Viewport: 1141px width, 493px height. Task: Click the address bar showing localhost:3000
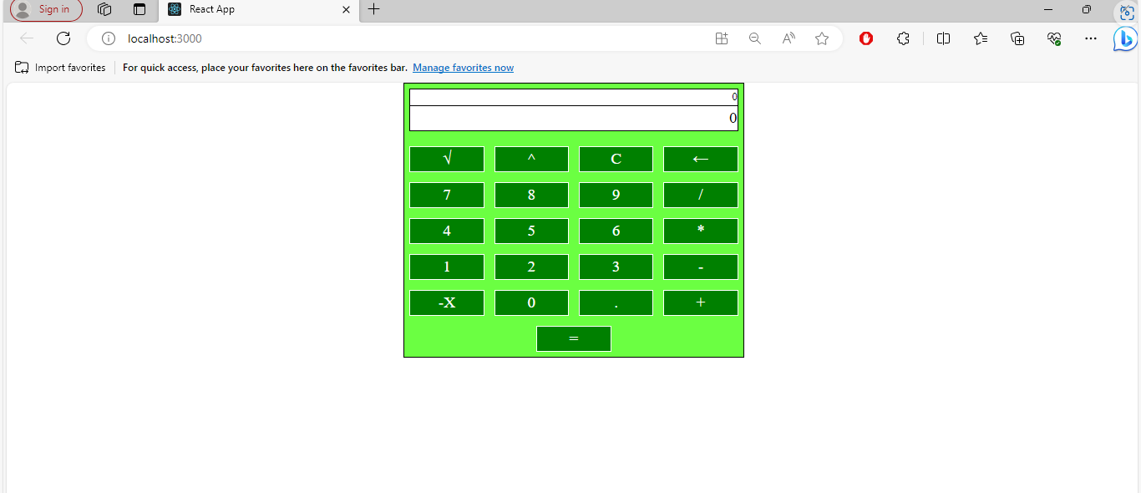click(164, 38)
